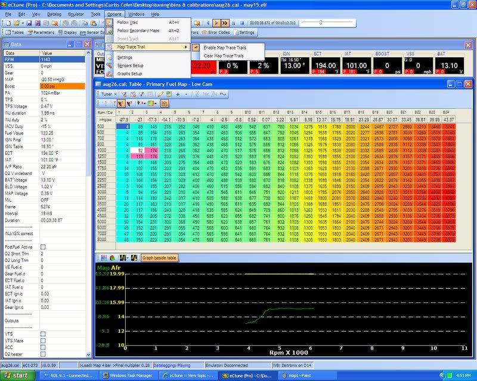
Task: Click the 2D graph view icon
Action: [104, 258]
